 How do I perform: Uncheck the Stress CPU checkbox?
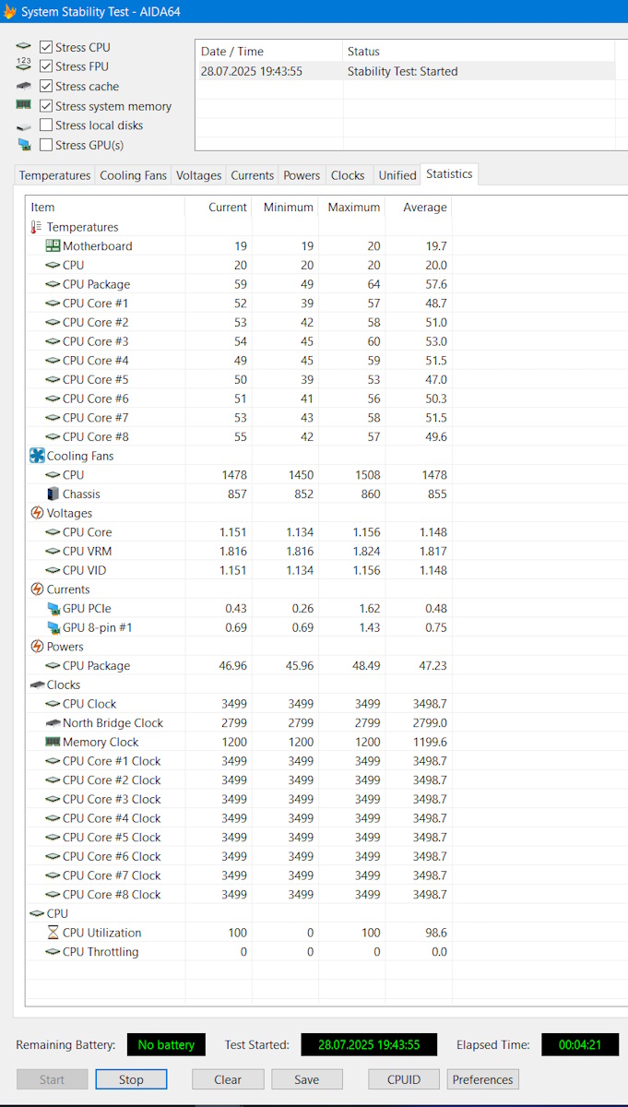[x=46, y=47]
